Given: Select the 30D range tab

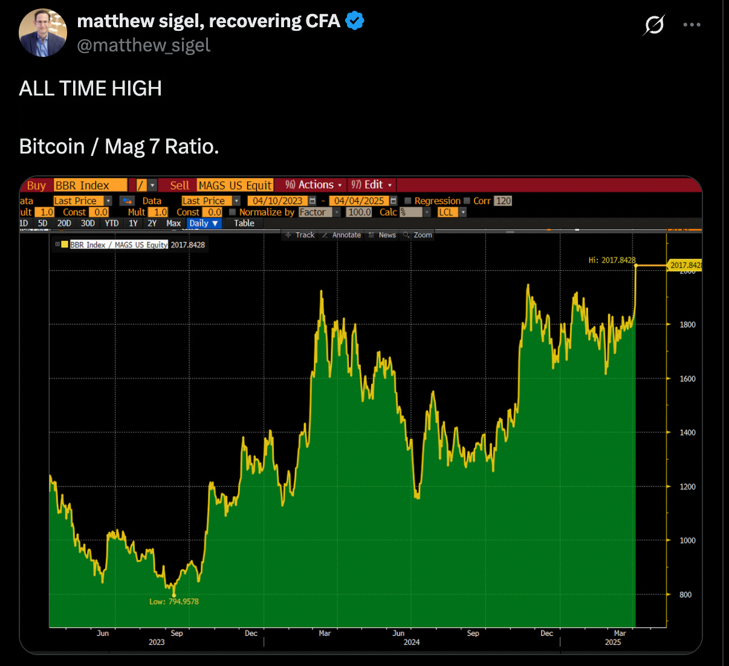Looking at the screenshot, I should (x=88, y=223).
